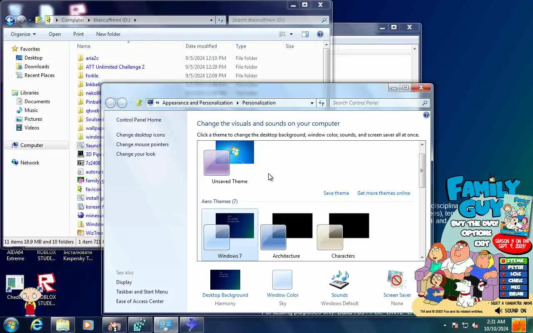The height and width of the screenshot is (333, 533).
Task: Open Taskbar and Start Menu link
Action: pos(142,292)
